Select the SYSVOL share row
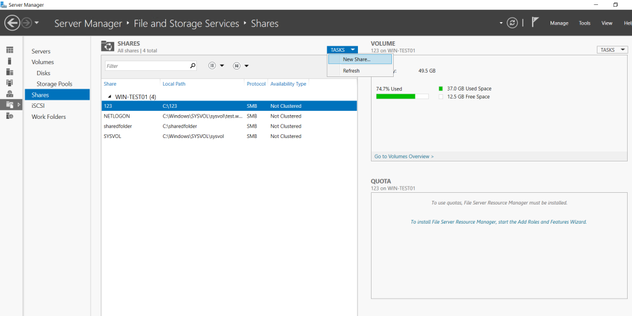 229,136
